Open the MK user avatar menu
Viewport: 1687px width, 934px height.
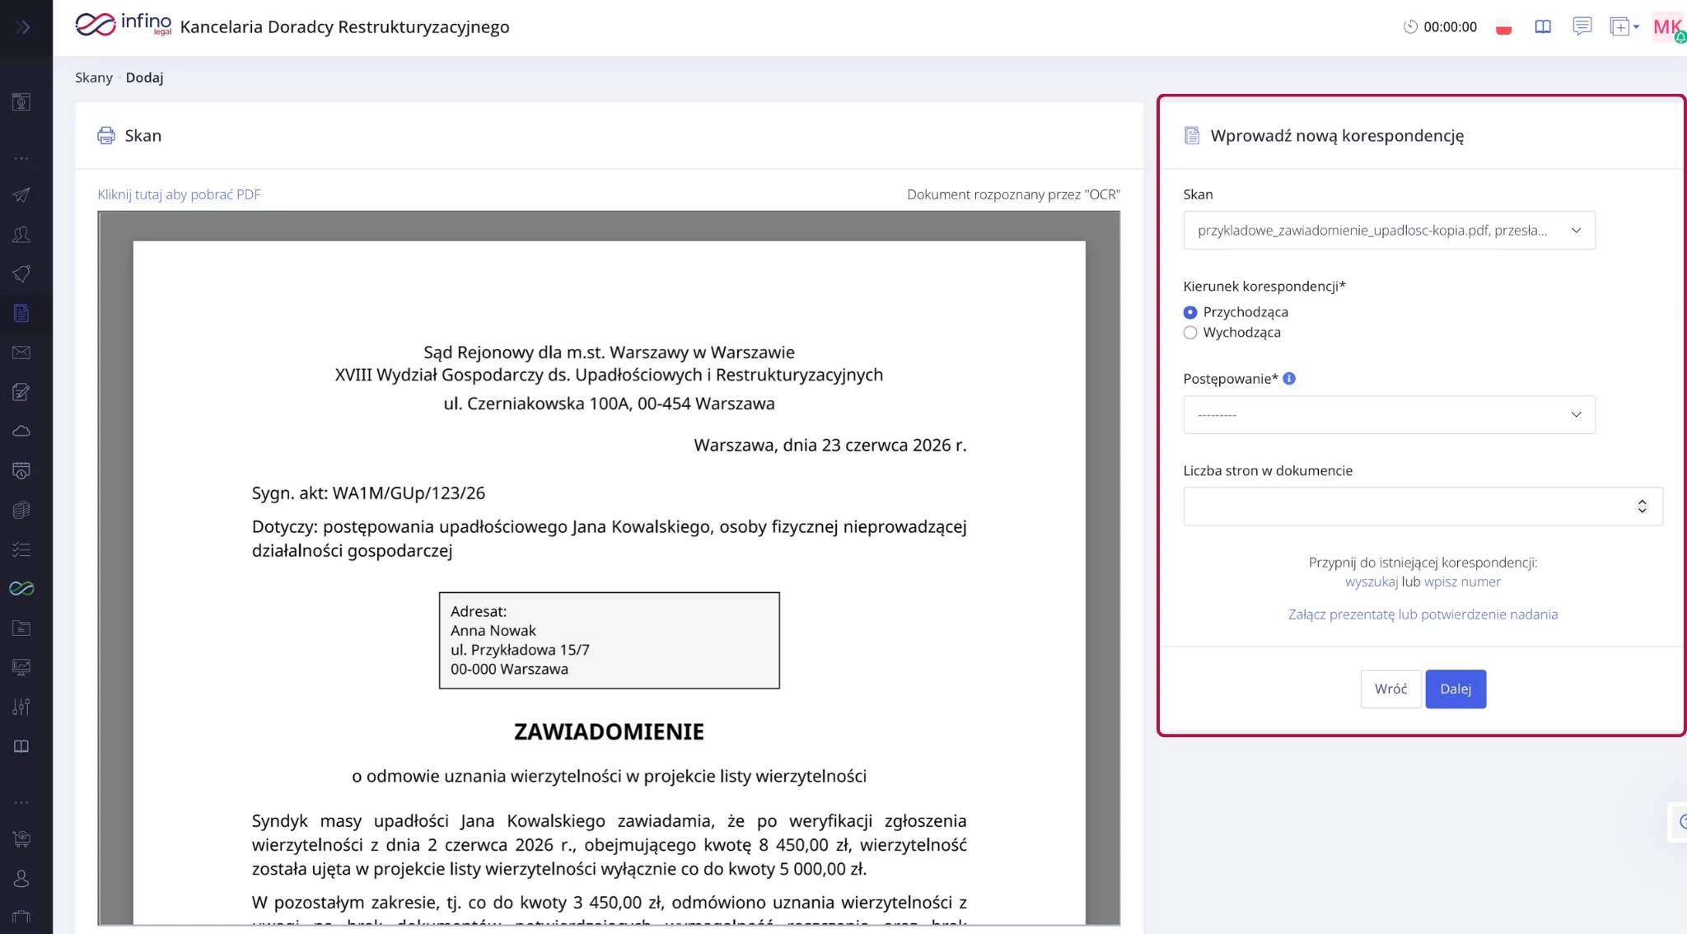pyautogui.click(x=1669, y=27)
